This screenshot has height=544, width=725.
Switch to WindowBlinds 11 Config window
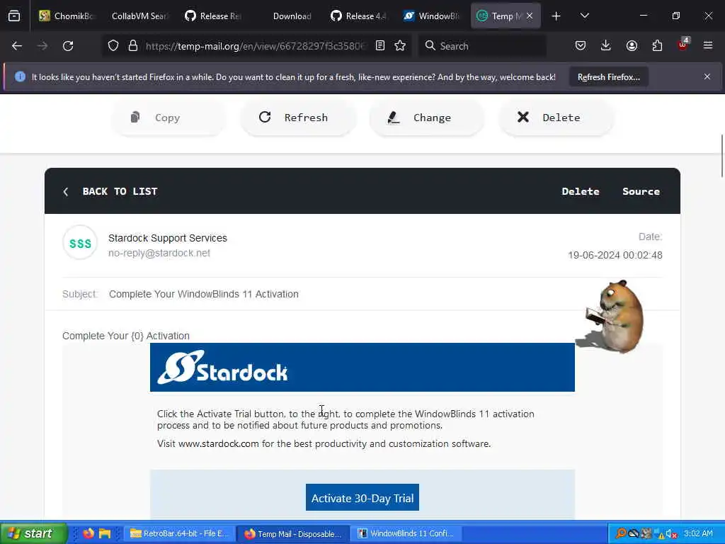click(x=407, y=534)
